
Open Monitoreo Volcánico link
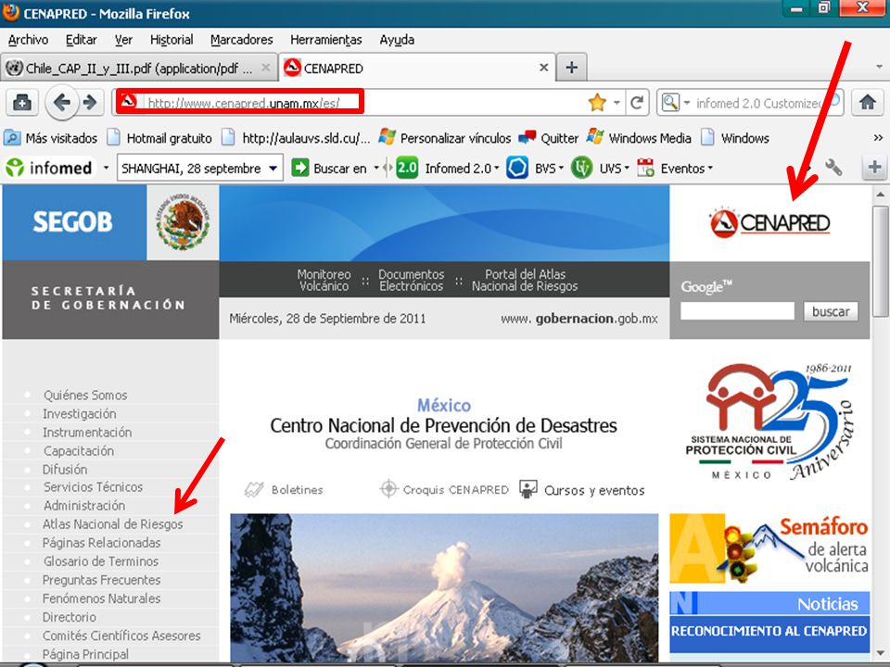[324, 280]
